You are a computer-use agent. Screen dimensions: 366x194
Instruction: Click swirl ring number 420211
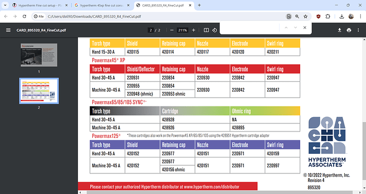point(273,52)
